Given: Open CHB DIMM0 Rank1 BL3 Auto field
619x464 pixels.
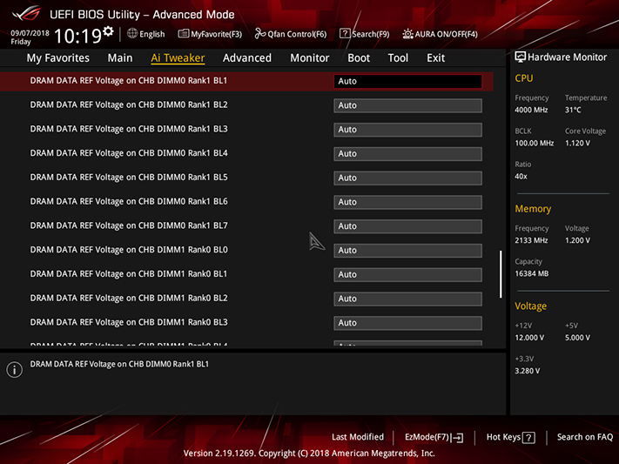Looking at the screenshot, I should click(407, 130).
